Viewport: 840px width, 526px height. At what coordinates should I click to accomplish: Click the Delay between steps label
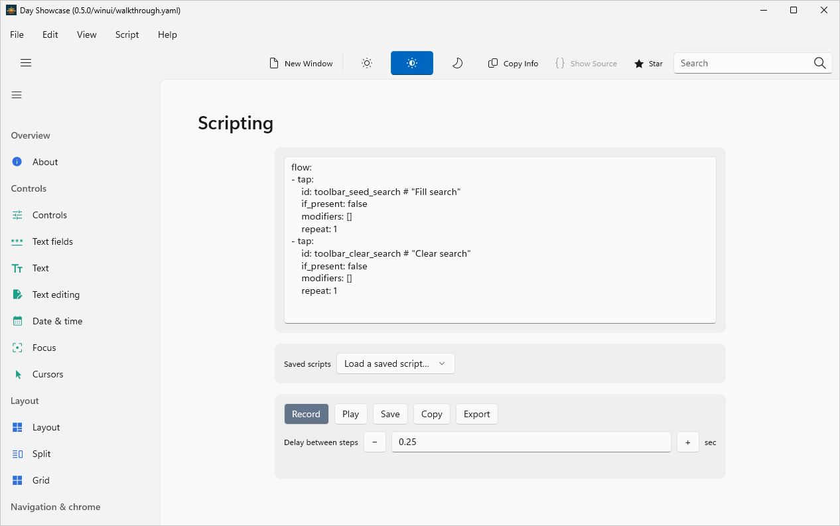coord(321,442)
